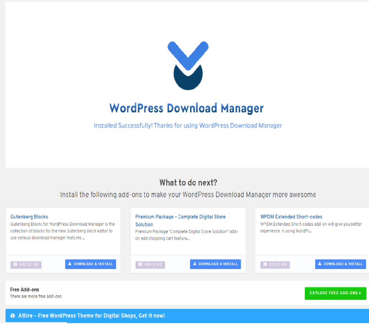This screenshot has width=369, height=327.
Task: Click the 'What to do next?' heading
Action: (188, 182)
